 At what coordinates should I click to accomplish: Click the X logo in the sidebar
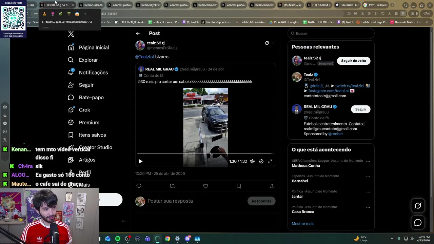pos(71,34)
